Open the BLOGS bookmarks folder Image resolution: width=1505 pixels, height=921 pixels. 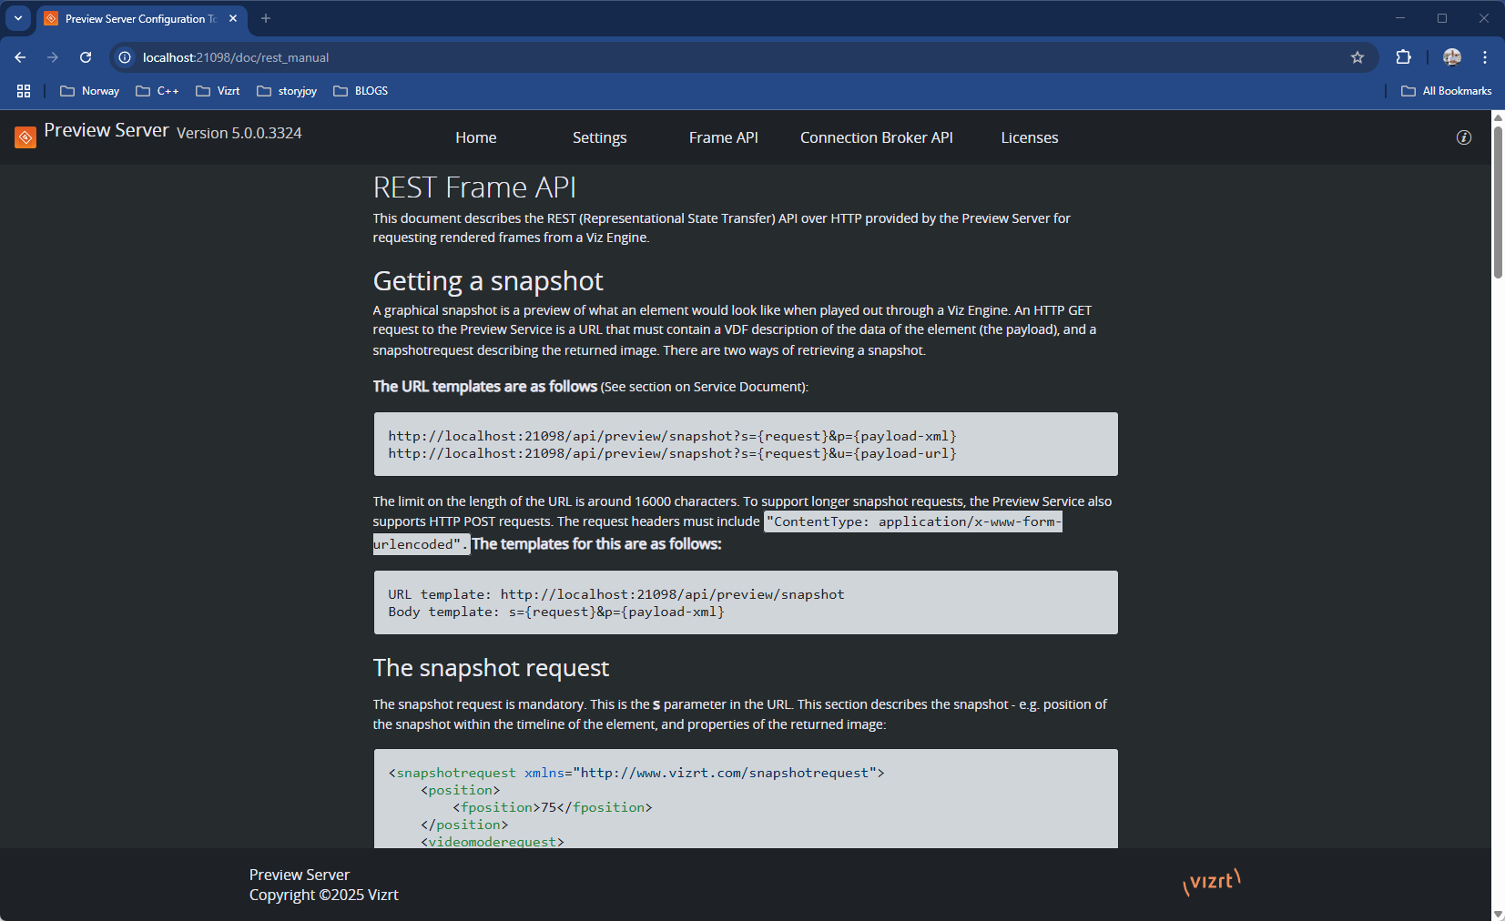pyautogui.click(x=361, y=91)
